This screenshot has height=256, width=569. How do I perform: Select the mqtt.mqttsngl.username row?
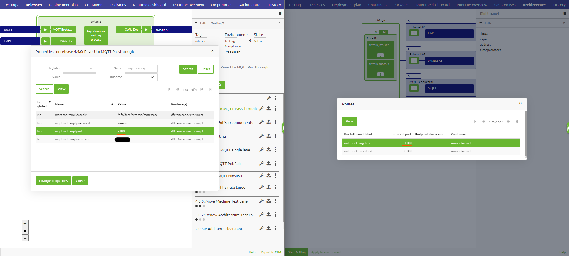(125, 140)
